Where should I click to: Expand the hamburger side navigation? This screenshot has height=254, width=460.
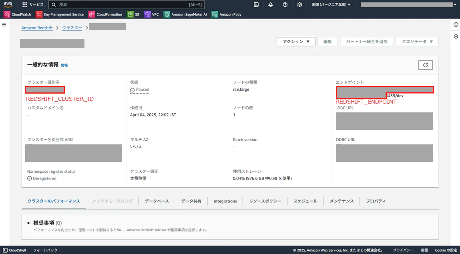[4, 24]
